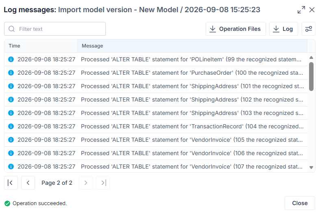Click the info icon on TransactionRecord row
The height and width of the screenshot is (212, 318).
11,126
